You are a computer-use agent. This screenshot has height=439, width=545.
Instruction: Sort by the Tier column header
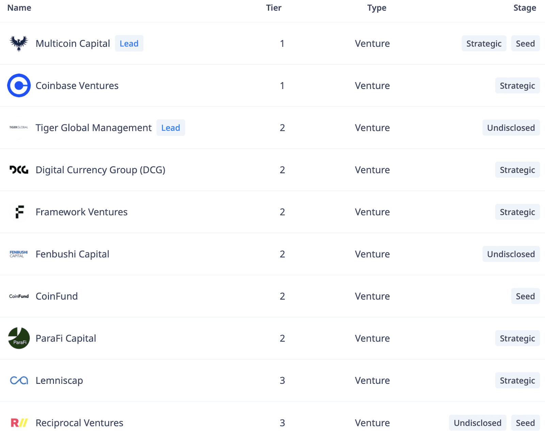[274, 8]
